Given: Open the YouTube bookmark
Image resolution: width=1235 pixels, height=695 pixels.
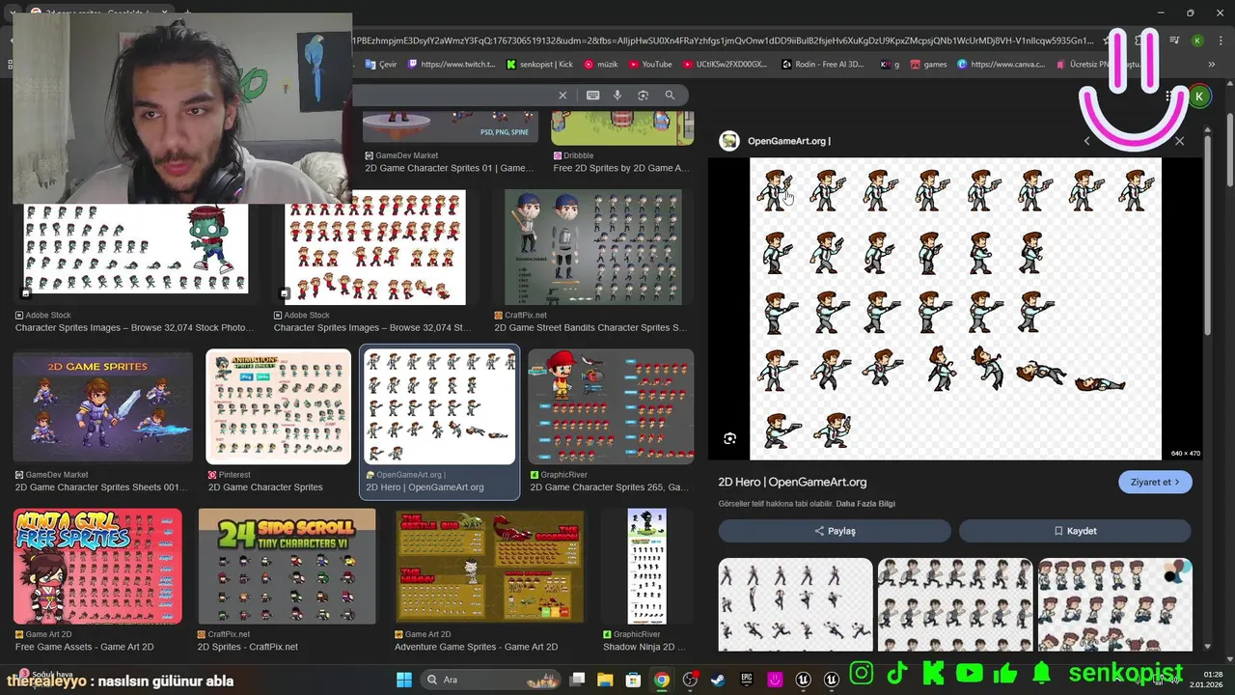Looking at the screenshot, I should 650,65.
